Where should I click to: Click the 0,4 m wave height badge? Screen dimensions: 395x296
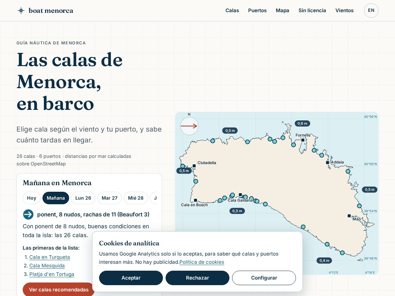pyautogui.click(x=324, y=260)
